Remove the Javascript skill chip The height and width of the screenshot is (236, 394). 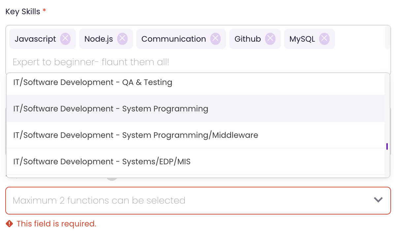pyautogui.click(x=65, y=39)
